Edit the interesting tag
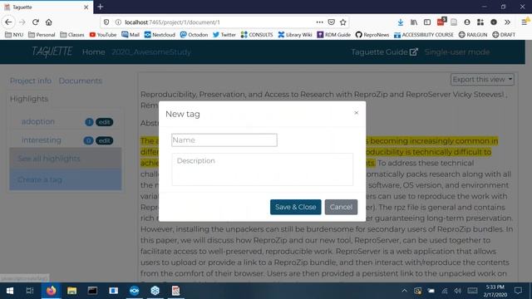This screenshot has width=532, height=299. point(105,140)
